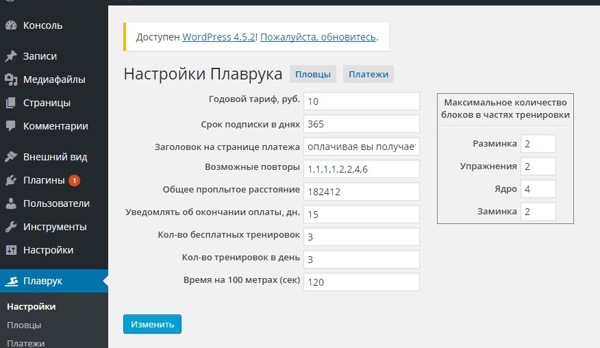Screen dimensions: 600x348
Task: Focus the Возможные повторы field
Action: click(x=362, y=169)
